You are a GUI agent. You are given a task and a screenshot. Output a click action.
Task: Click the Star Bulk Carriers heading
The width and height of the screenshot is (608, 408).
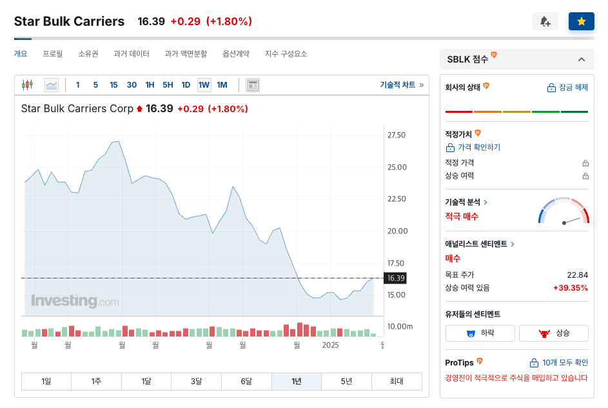coord(69,21)
